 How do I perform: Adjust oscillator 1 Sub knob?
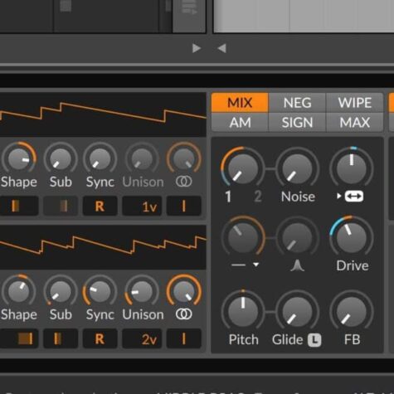61,158
